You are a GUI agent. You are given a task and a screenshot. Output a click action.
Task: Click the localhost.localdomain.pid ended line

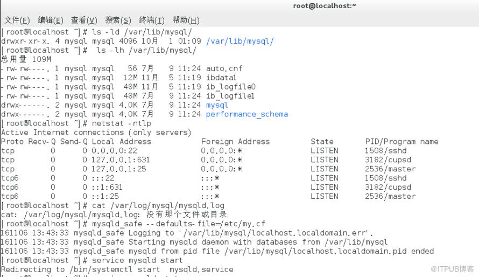217,252
